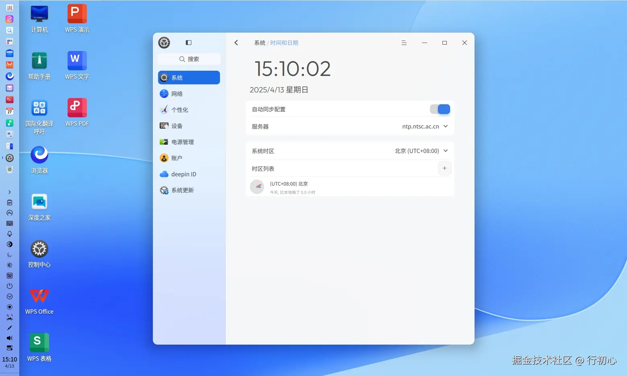Open the clipboard tray icon

[10, 202]
